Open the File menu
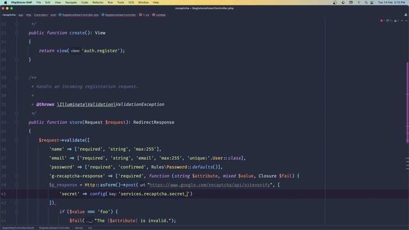The height and width of the screenshot is (230, 409). pos(38,3)
